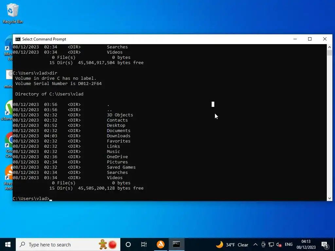Open the uTorrent desktop shortcut
335x251 pixels.
tap(7, 110)
